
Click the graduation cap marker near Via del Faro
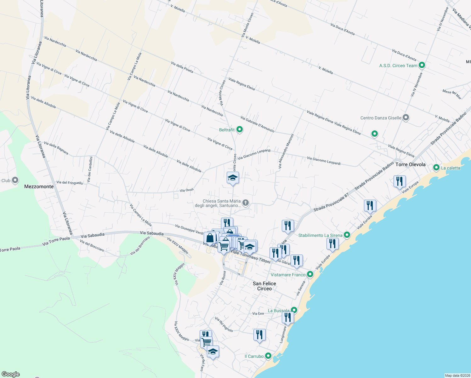pos(213,352)
